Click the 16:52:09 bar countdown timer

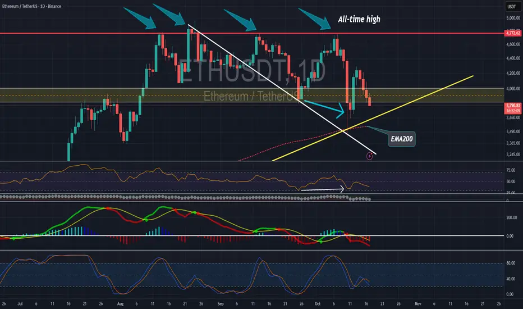(513, 111)
